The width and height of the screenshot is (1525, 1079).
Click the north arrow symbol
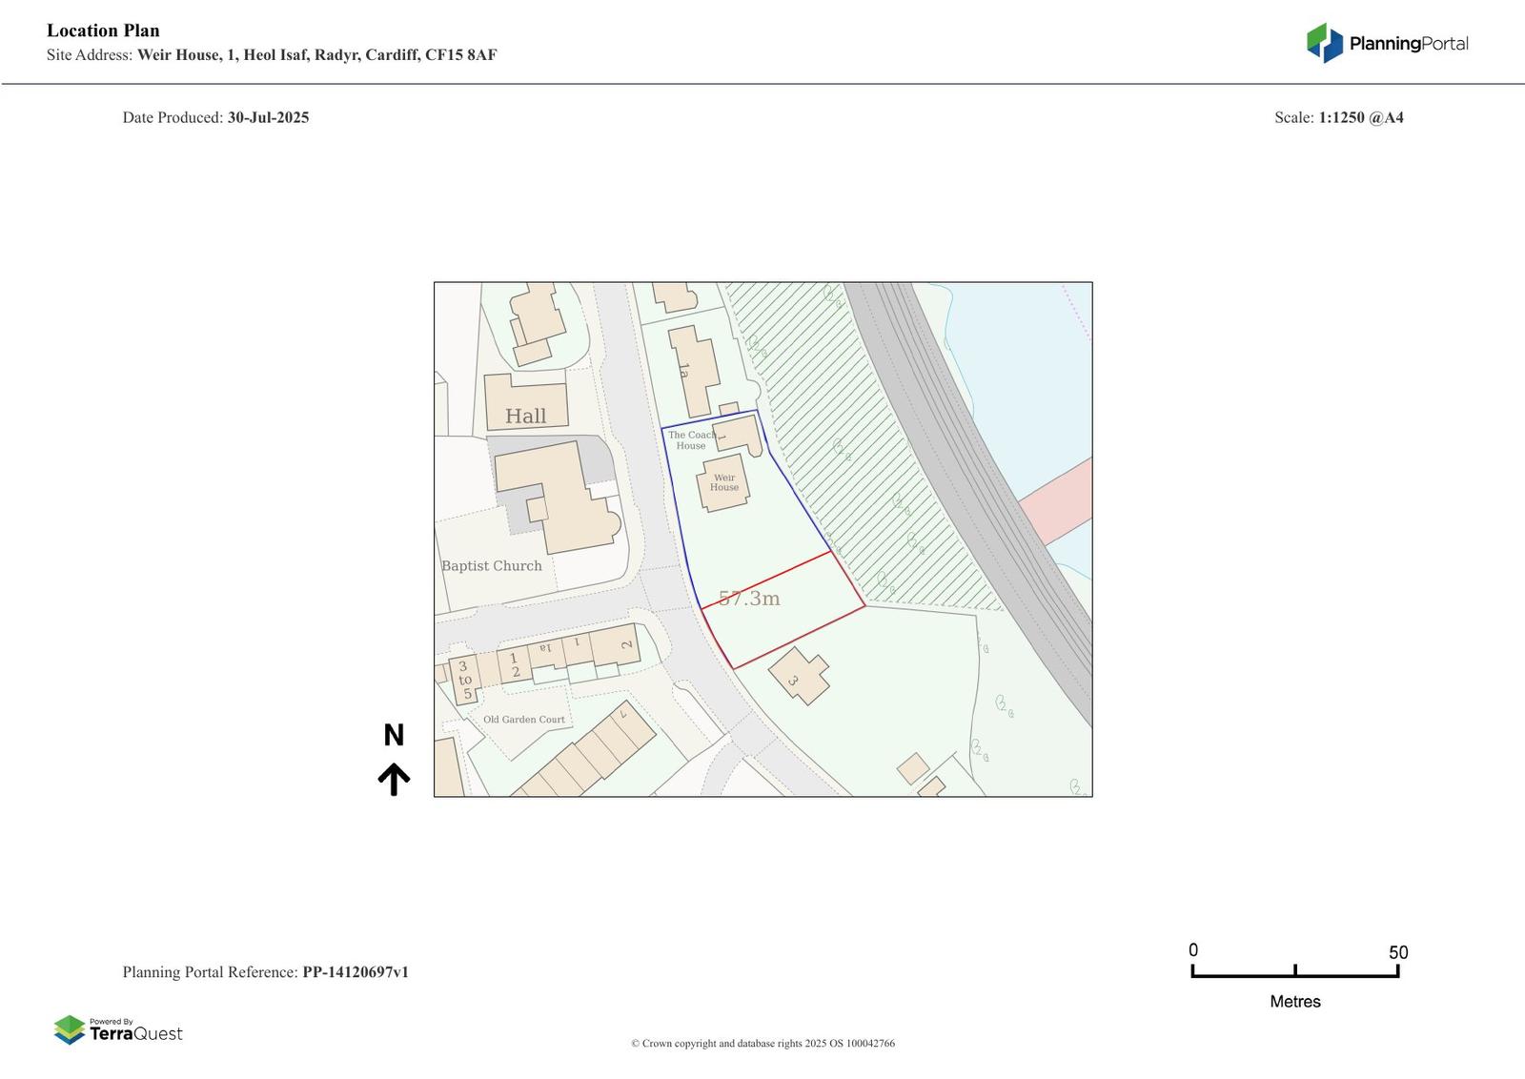tap(394, 779)
